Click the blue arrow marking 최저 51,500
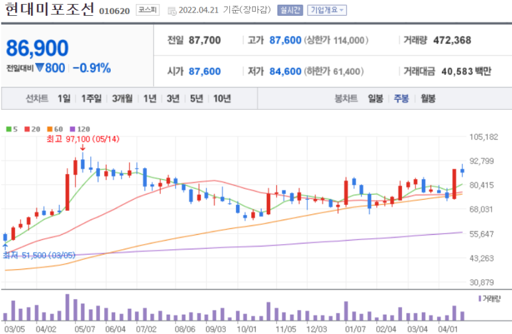 [5, 245]
